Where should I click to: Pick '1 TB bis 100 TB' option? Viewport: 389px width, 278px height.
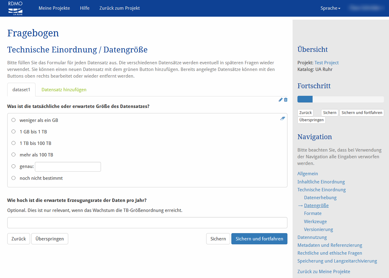point(13,143)
